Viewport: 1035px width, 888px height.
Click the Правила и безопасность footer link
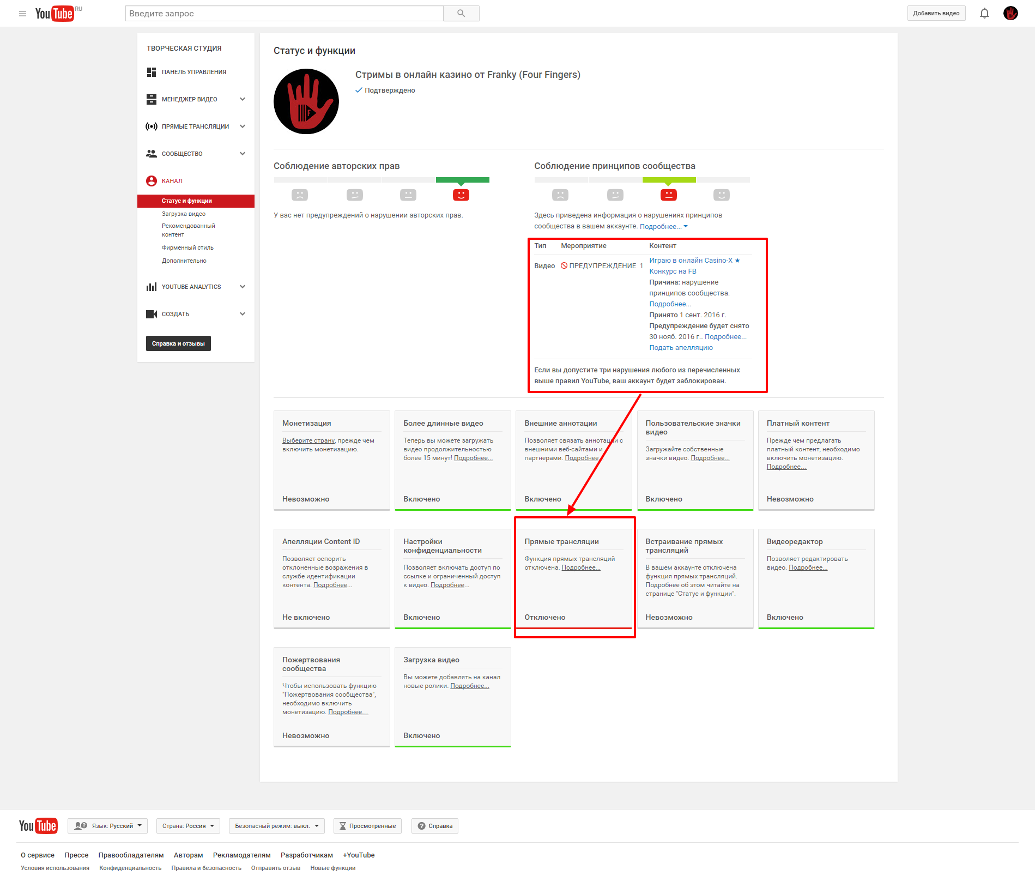(x=206, y=868)
